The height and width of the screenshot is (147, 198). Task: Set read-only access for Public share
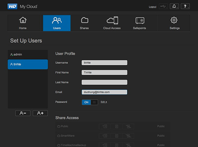tap(116, 126)
